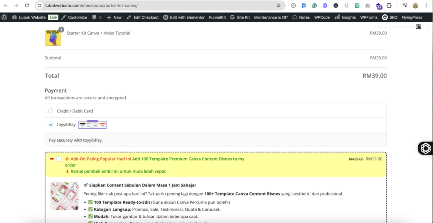Open the SEO admin bar menu

(x=389, y=17)
